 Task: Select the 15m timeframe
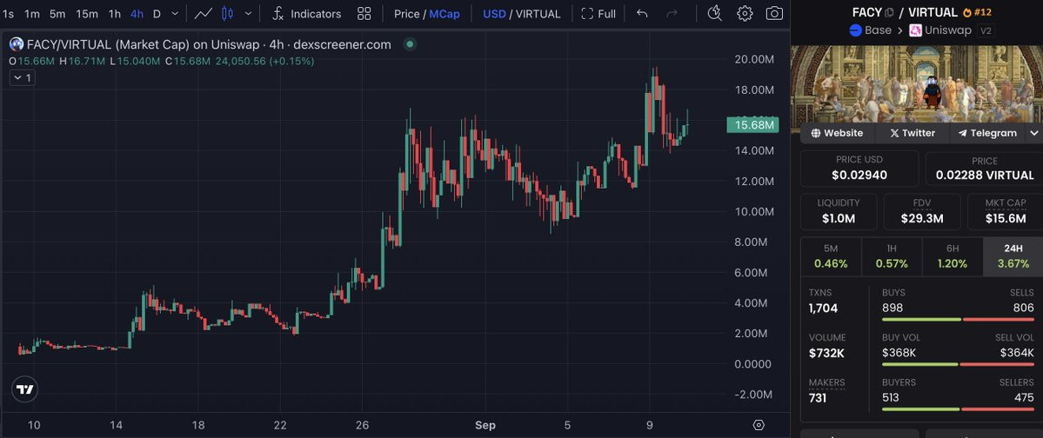(x=86, y=13)
